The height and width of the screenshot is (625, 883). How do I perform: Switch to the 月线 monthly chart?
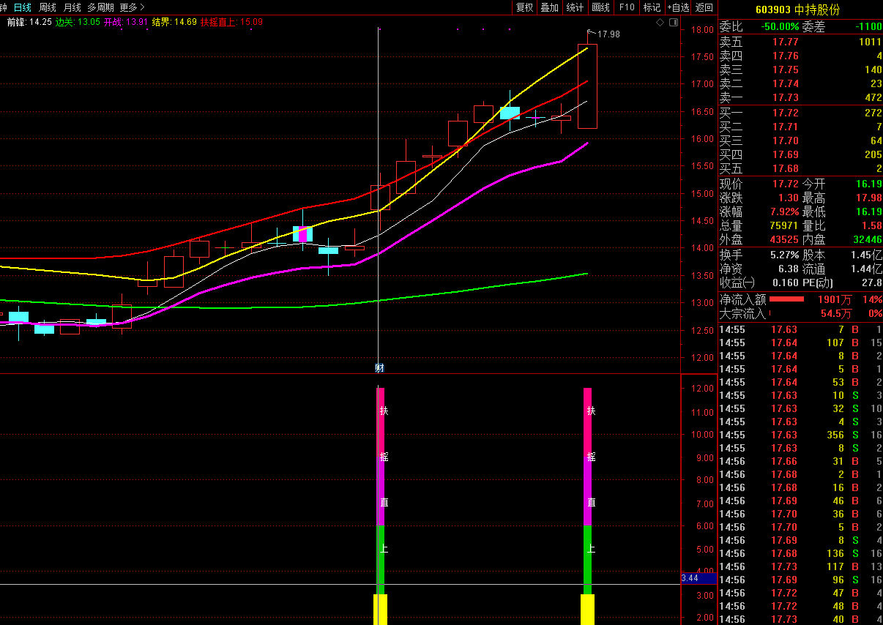click(x=72, y=7)
